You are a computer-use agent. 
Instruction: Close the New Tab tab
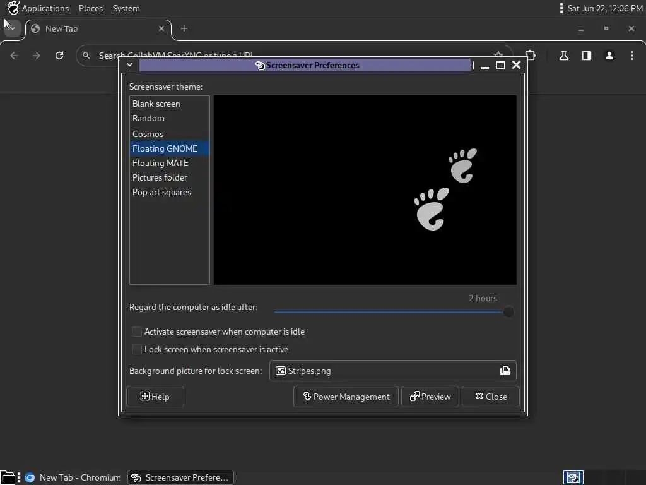coord(161,28)
